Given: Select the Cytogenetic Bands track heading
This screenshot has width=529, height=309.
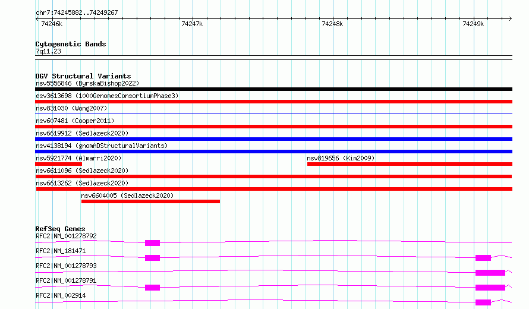Looking at the screenshot, I should [x=71, y=44].
